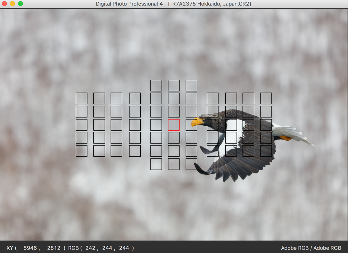The width and height of the screenshot is (348, 253).
Task: Click the Y coordinate value 2812
Action: [x=54, y=248]
